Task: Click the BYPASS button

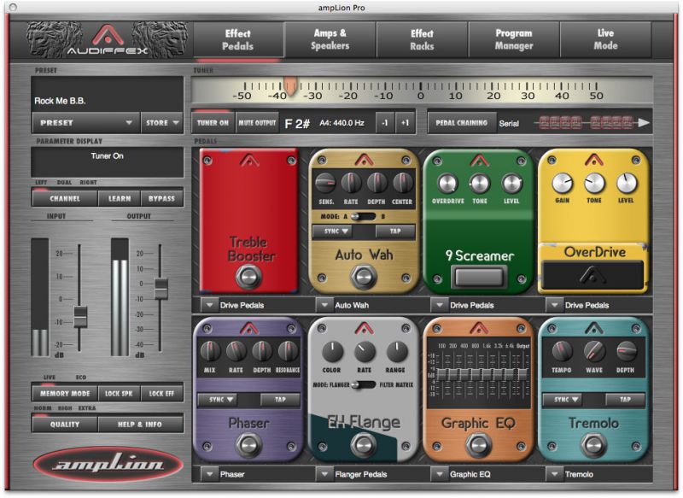Action: tap(161, 198)
